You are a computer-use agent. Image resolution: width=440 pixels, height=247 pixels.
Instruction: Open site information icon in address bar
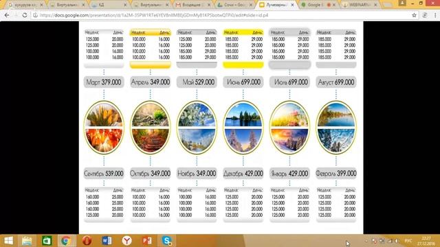pyautogui.click(x=35, y=15)
